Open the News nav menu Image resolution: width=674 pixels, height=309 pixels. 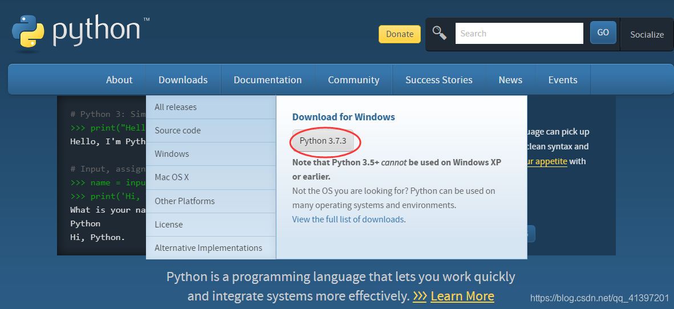(510, 80)
